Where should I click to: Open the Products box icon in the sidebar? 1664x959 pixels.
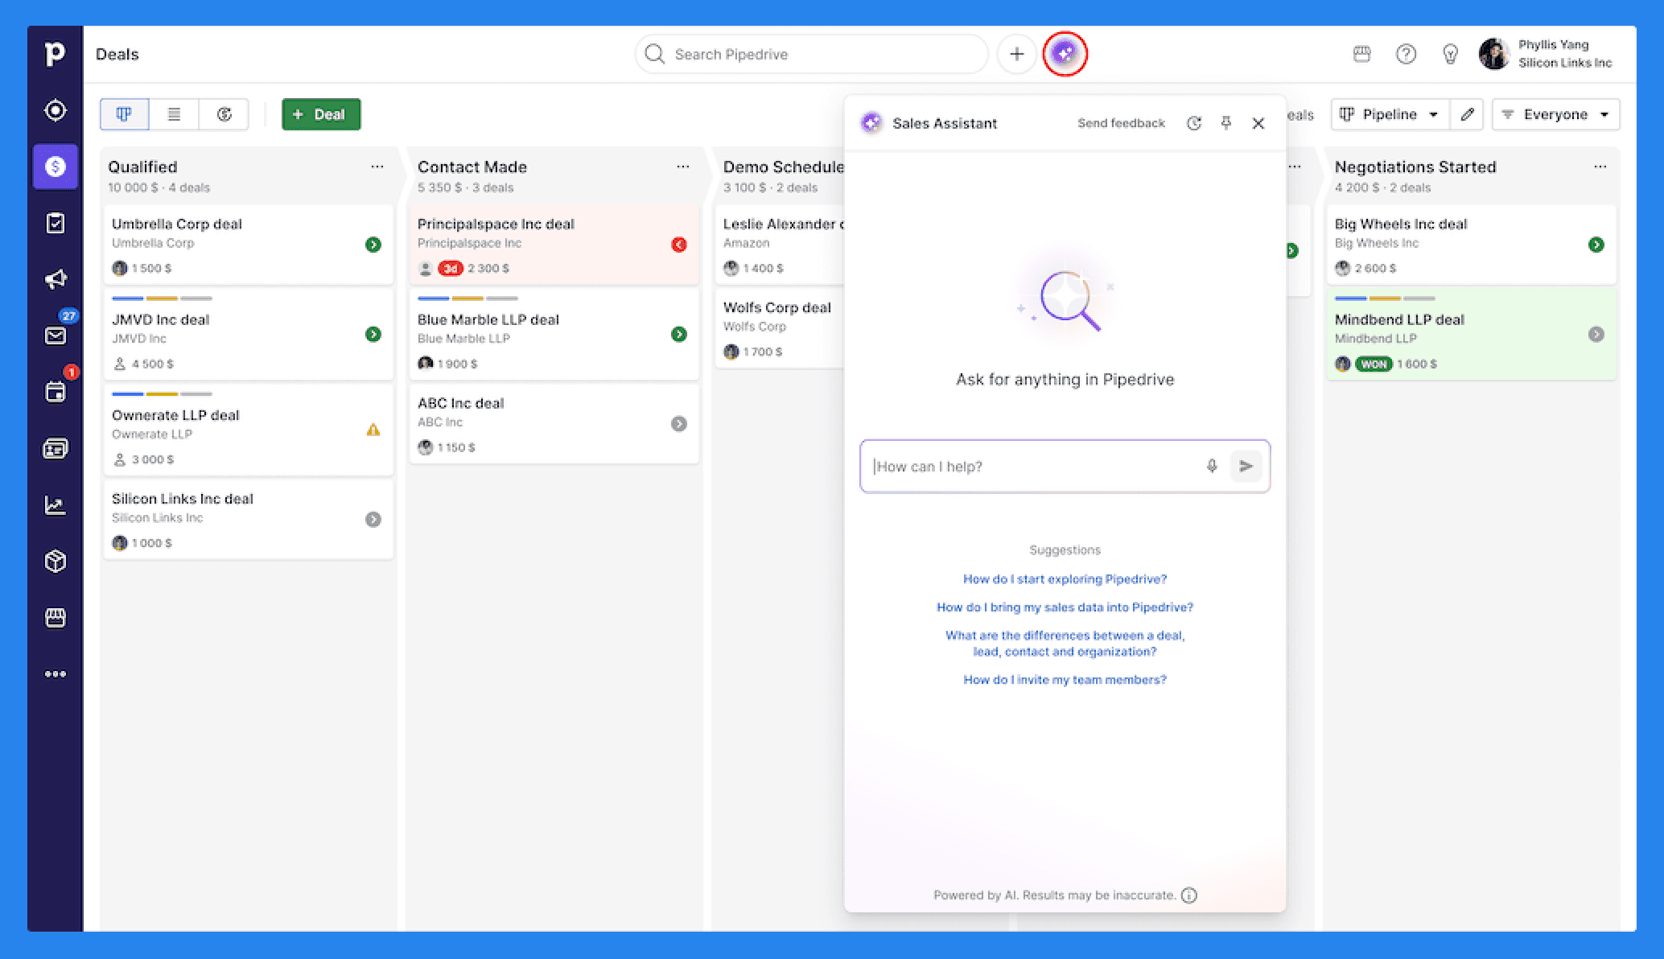coord(55,561)
